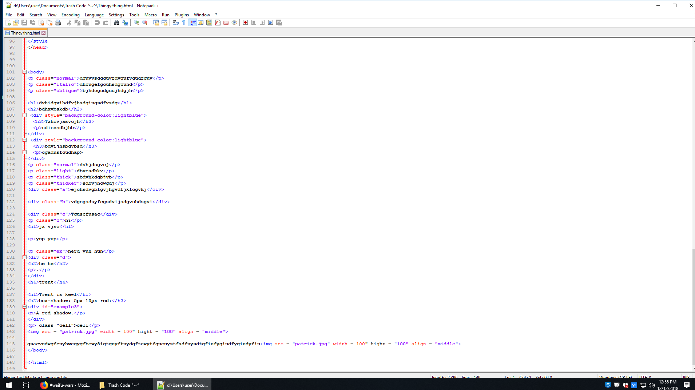The height and width of the screenshot is (390, 695).
Task: Toggle Show All Characters pilcrow button
Action: [184, 23]
